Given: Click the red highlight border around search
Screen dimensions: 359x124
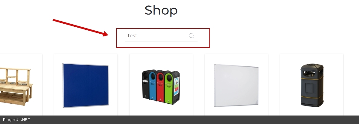Looking at the screenshot, I should pos(163,28).
